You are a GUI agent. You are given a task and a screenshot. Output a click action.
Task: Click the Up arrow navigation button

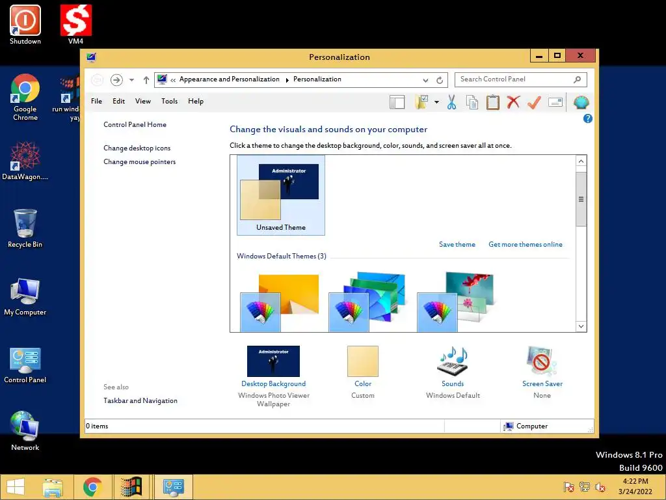tap(146, 79)
